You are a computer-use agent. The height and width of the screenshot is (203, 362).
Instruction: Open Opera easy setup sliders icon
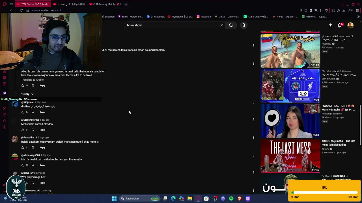[357, 10]
